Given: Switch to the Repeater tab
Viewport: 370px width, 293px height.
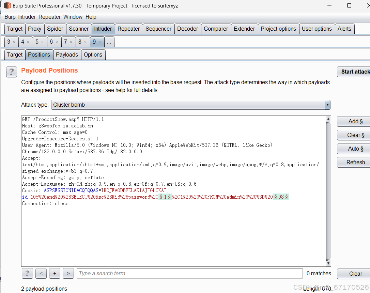Looking at the screenshot, I should click(x=128, y=29).
